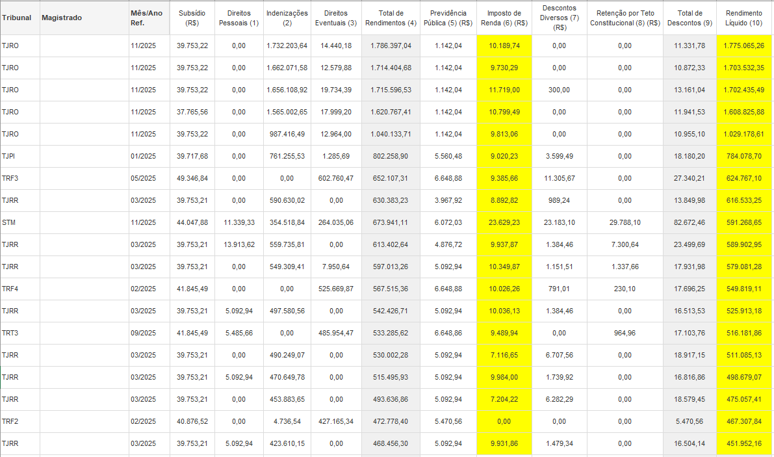Select the yellow cell 10.189,74
Image resolution: width=774 pixels, height=457 pixels.
(x=504, y=46)
